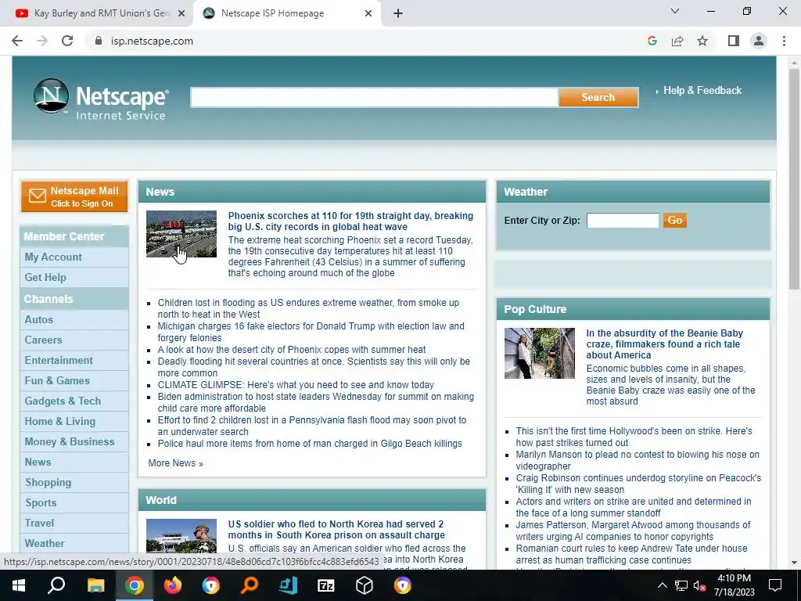Open My Account in Member Center
The image size is (801, 601).
tap(53, 257)
